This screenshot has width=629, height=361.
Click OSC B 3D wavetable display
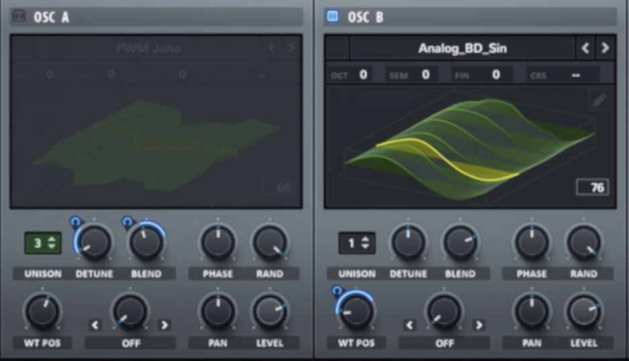pyautogui.click(x=469, y=146)
